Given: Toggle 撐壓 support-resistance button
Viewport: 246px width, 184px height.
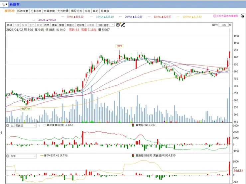Looking at the screenshot, I should [61, 25].
